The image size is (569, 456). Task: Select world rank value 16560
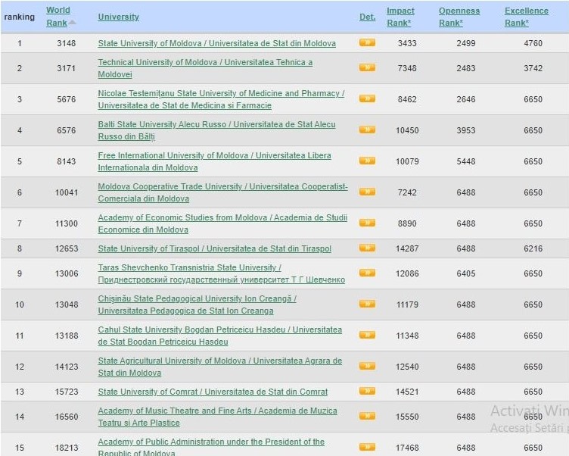click(67, 417)
